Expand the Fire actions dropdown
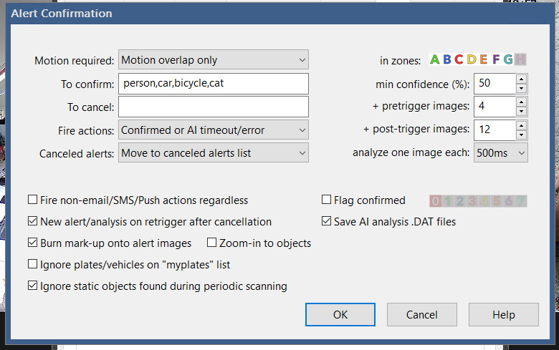This screenshot has width=559, height=350. [213, 130]
